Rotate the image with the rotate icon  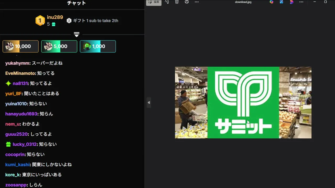tap(167, 2)
